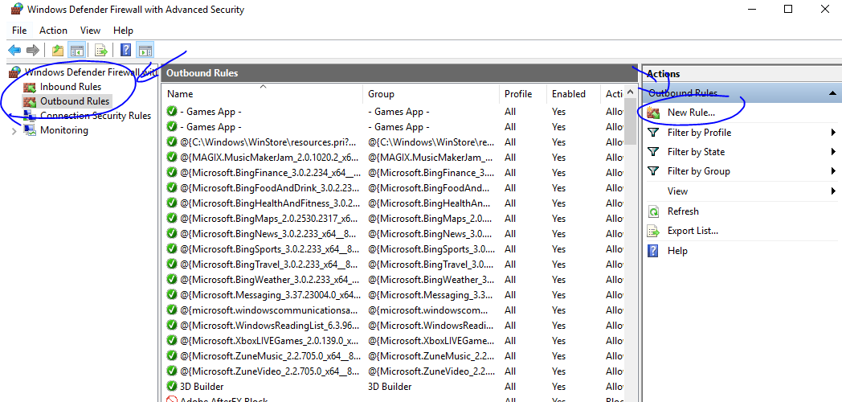Sort by the Profile column header
The height and width of the screenshot is (402, 842).
tap(523, 93)
